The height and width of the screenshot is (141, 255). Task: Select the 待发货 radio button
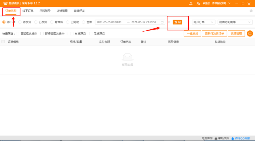click(x=20, y=22)
